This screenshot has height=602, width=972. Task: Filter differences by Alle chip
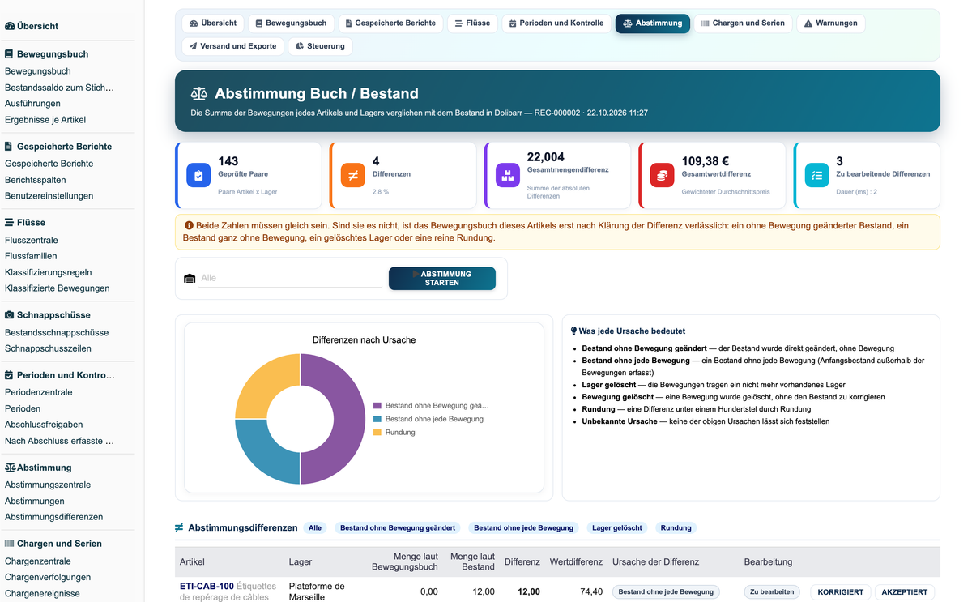315,527
